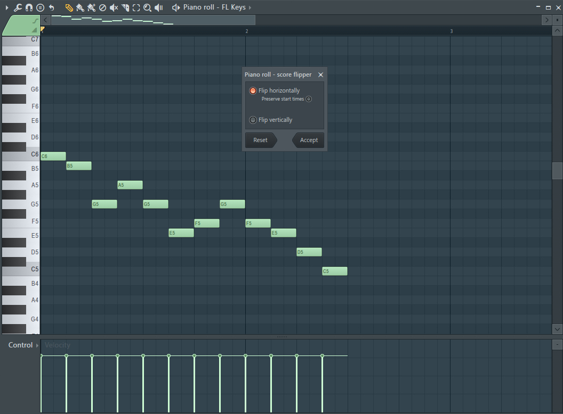
Task: Click the speaker icon before Piano roll title
Action: point(175,7)
